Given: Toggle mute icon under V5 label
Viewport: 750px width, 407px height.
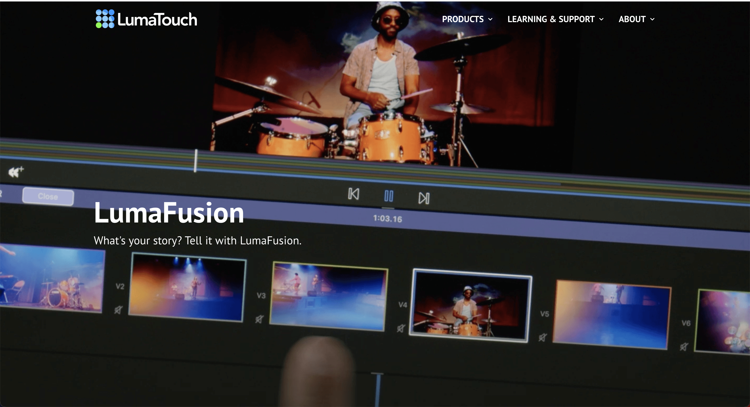Looking at the screenshot, I should coord(542,338).
